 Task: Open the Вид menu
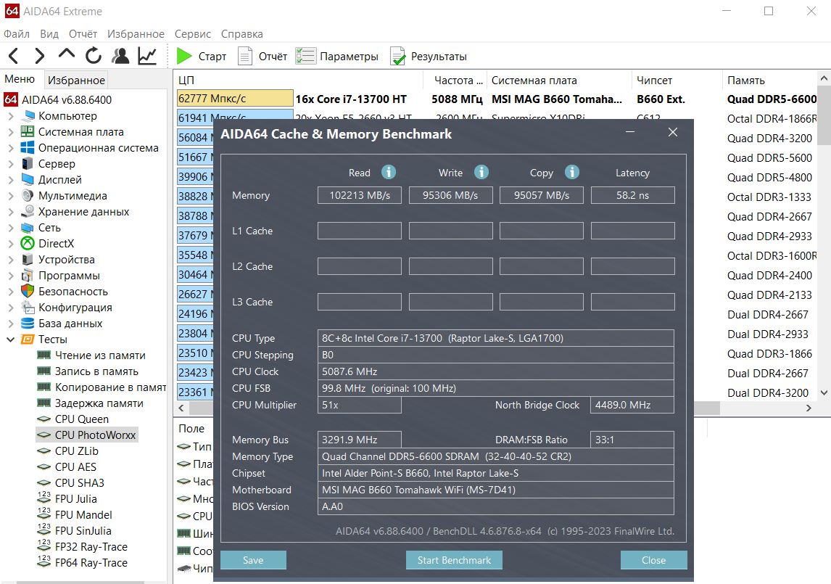49,34
